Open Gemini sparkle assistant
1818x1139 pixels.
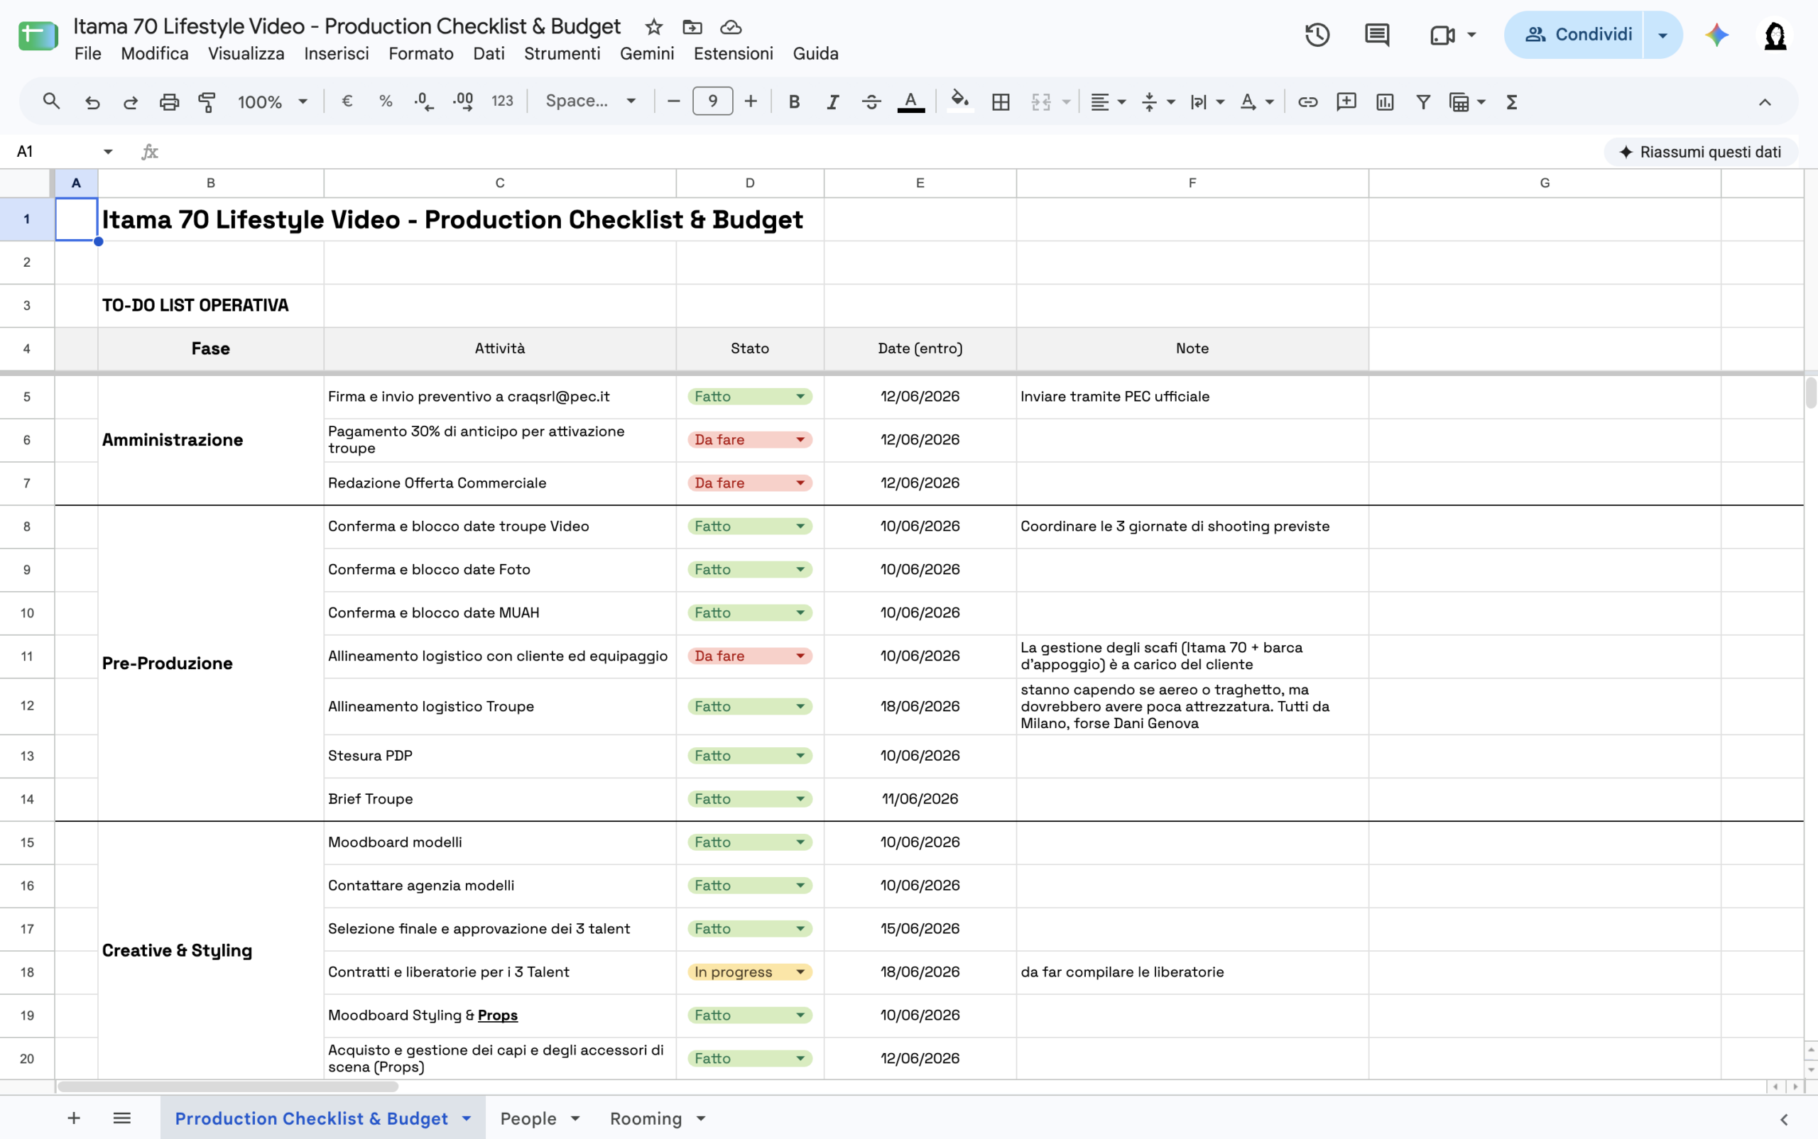pos(1716,35)
